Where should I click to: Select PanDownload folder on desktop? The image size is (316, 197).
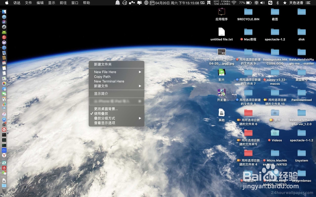[x=301, y=95]
